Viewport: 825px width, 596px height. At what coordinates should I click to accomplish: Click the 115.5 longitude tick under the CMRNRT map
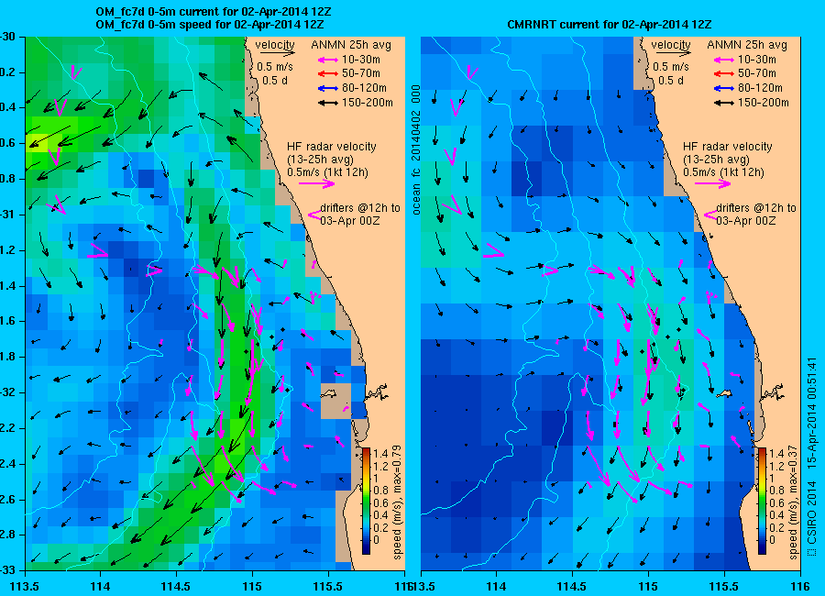724,587
